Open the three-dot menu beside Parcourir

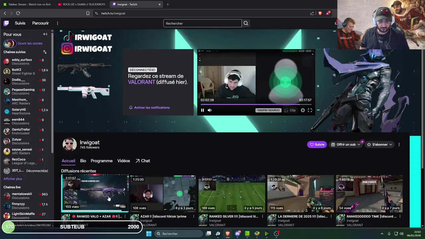(57, 23)
